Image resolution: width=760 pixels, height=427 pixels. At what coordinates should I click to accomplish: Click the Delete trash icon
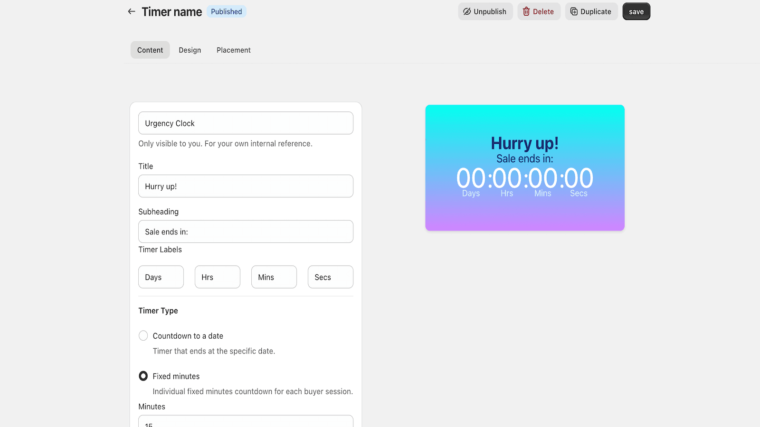[x=526, y=11]
